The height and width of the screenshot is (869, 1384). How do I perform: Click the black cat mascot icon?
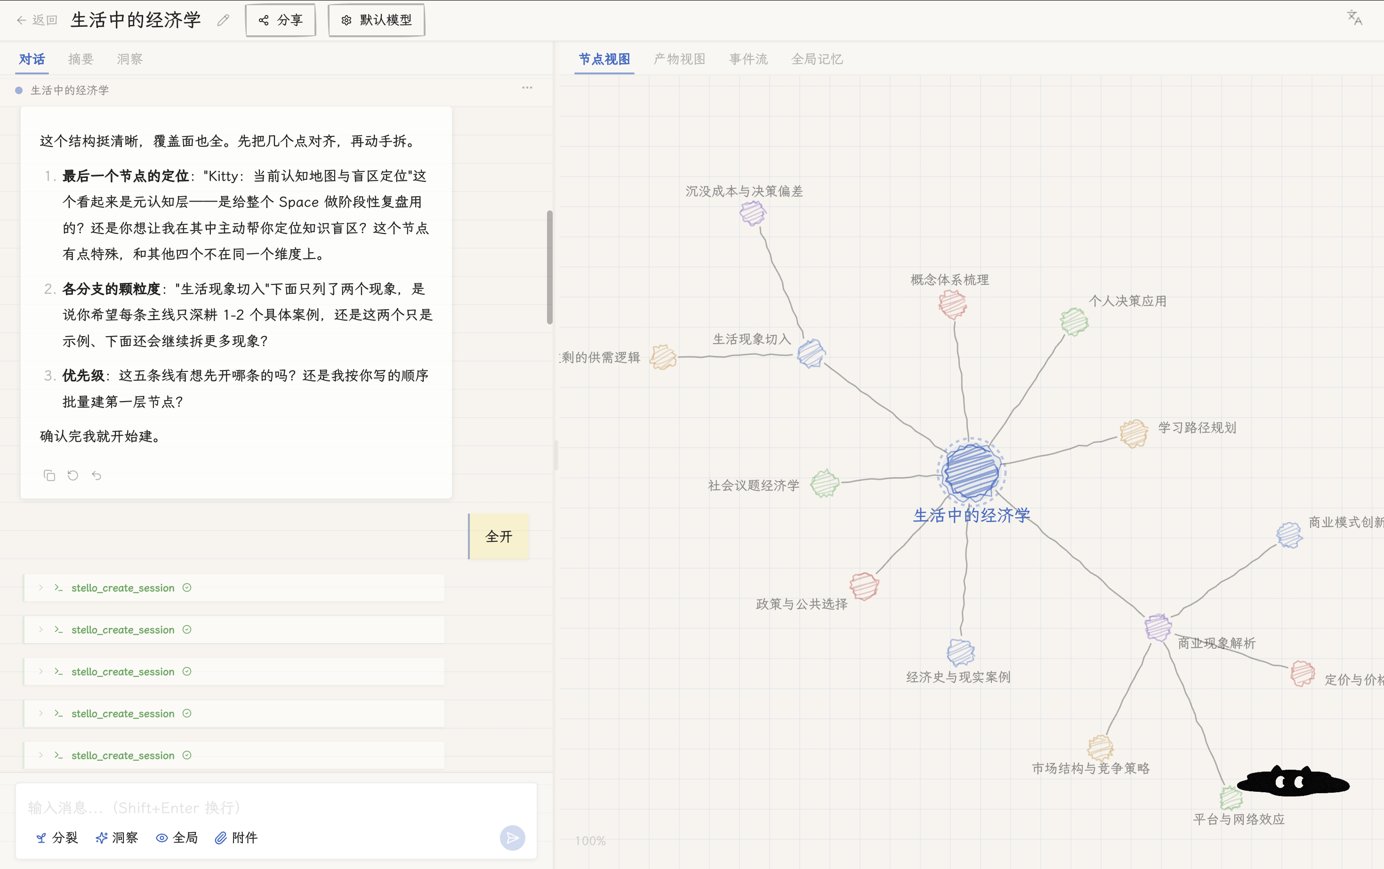1293,781
